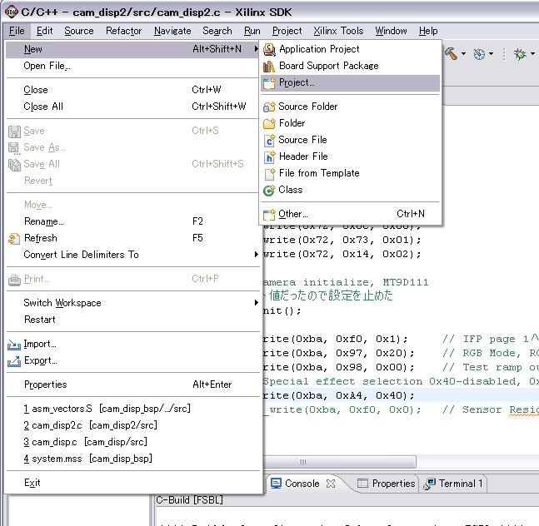Click the Other... wizard icon
The width and height of the screenshot is (539, 526).
[x=269, y=214]
